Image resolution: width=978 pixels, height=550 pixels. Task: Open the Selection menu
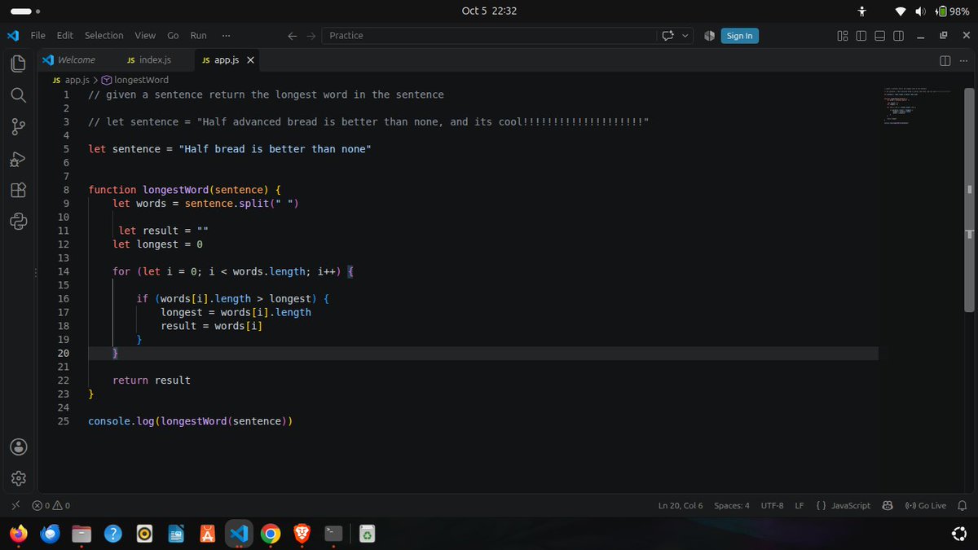[x=104, y=35]
